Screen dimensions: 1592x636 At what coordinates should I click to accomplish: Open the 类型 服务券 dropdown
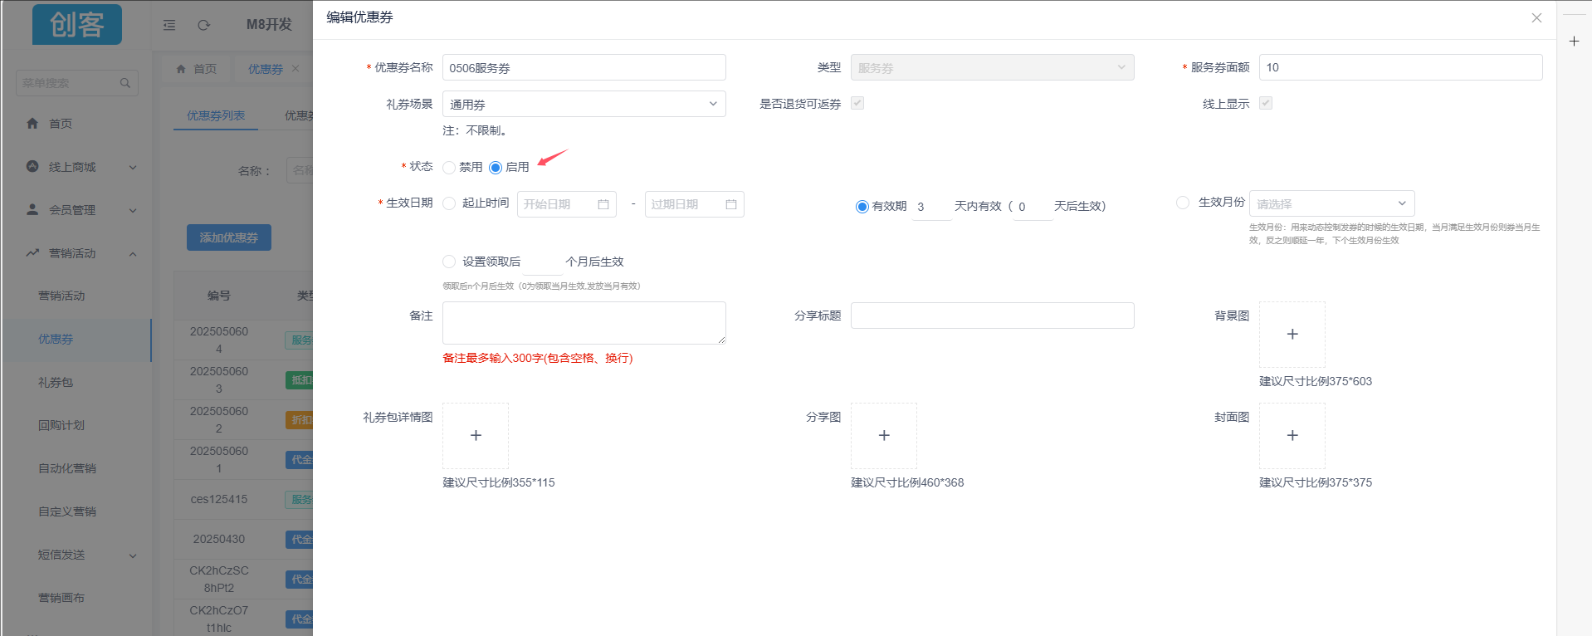993,67
